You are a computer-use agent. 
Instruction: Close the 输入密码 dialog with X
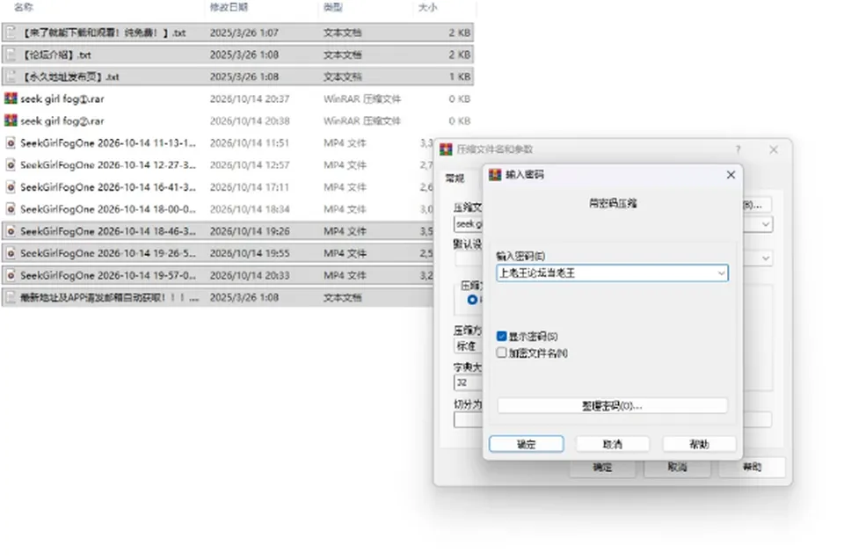pos(731,174)
